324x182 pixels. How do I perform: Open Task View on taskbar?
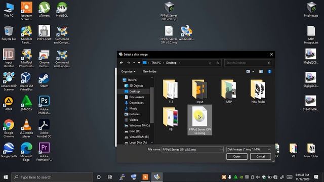point(110,177)
